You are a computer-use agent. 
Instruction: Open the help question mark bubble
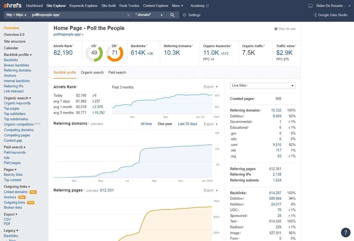click(345, 232)
